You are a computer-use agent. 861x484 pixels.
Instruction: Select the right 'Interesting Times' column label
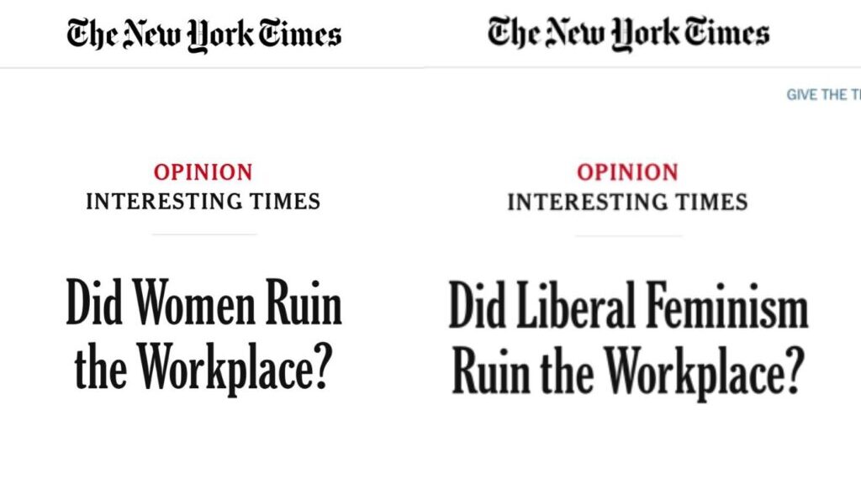click(x=627, y=202)
